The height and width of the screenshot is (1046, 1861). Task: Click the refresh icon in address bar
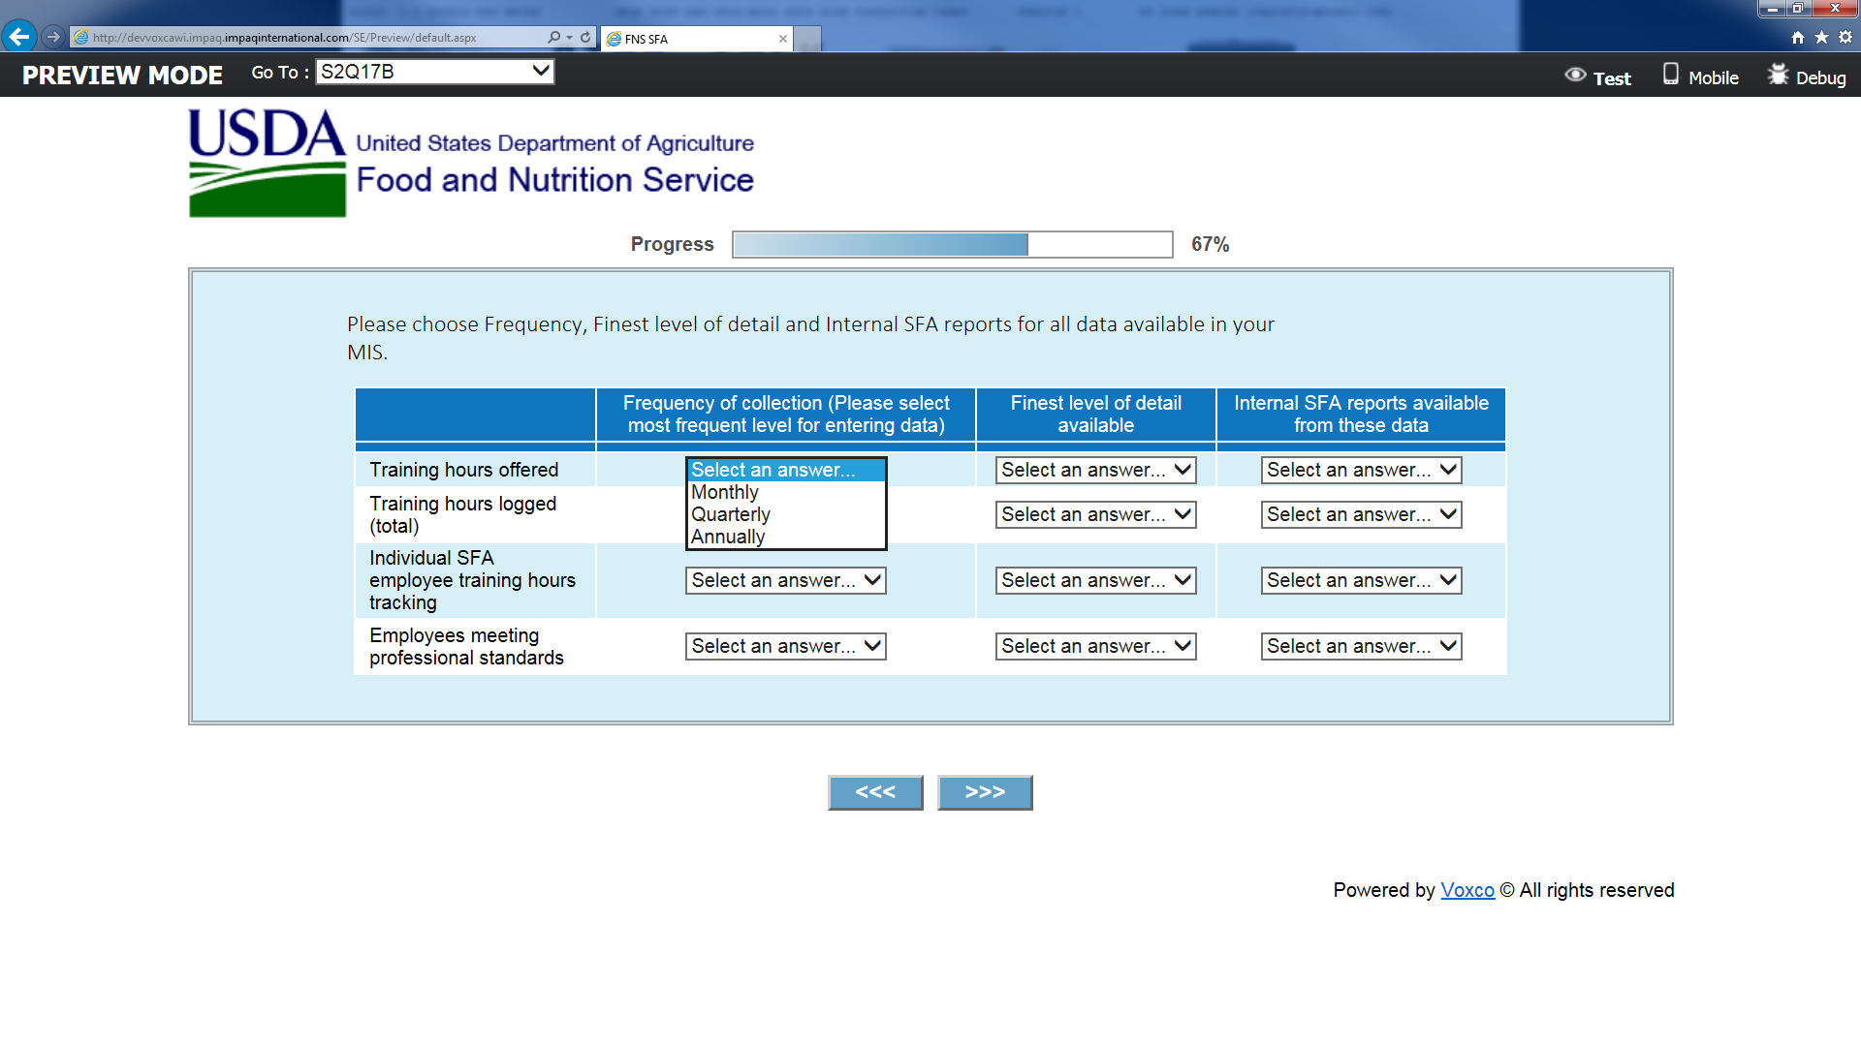585,37
